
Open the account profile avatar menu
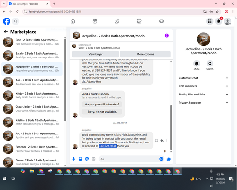pyautogui.click(x=228, y=21)
